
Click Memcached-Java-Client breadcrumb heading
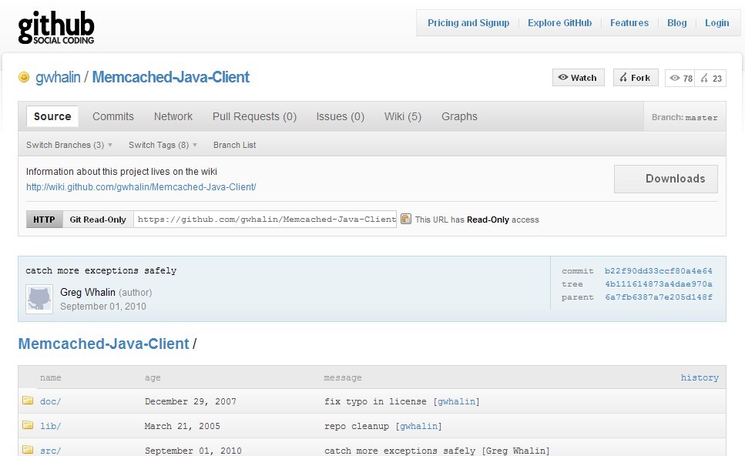click(103, 344)
